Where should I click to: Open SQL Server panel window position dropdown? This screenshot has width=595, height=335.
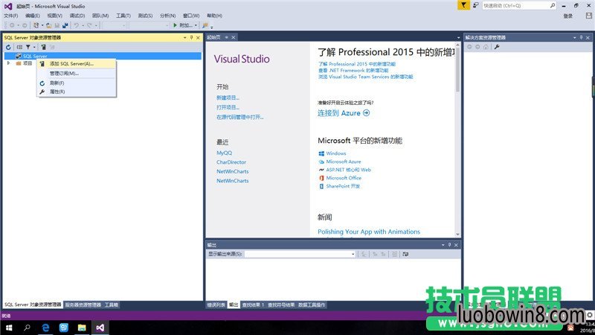tap(184, 38)
